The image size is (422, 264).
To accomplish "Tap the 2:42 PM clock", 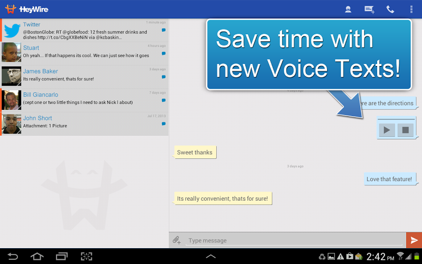I will pyautogui.click(x=380, y=257).
